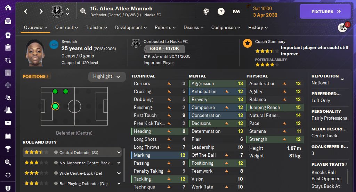The height and width of the screenshot is (192, 356).
Task: Click the Fixtures button
Action: tap(325, 11)
